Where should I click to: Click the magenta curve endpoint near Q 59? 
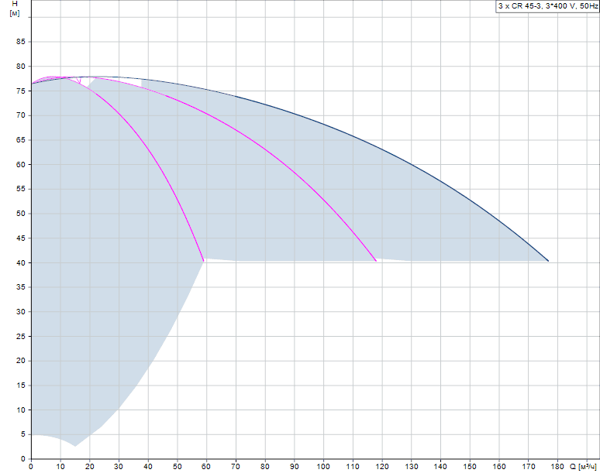point(204,261)
